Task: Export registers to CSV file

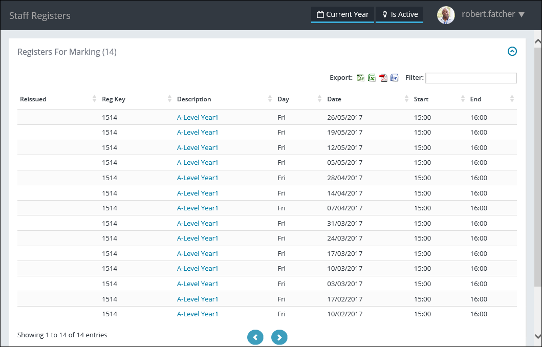Action: (361, 78)
